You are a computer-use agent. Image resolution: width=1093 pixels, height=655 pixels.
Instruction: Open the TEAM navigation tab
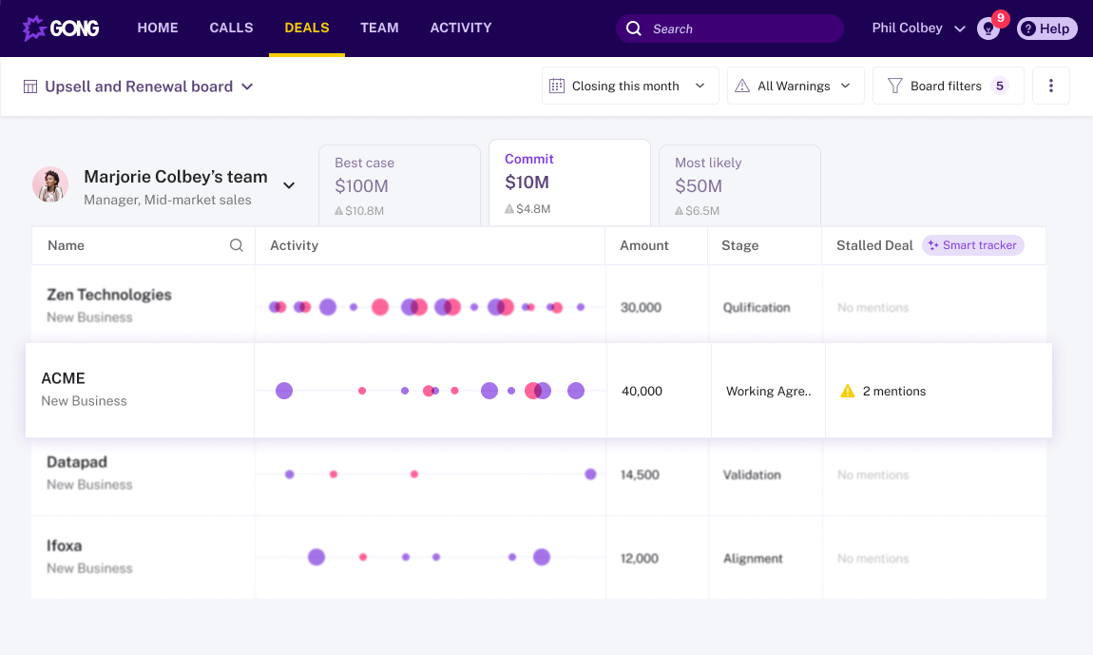point(379,28)
